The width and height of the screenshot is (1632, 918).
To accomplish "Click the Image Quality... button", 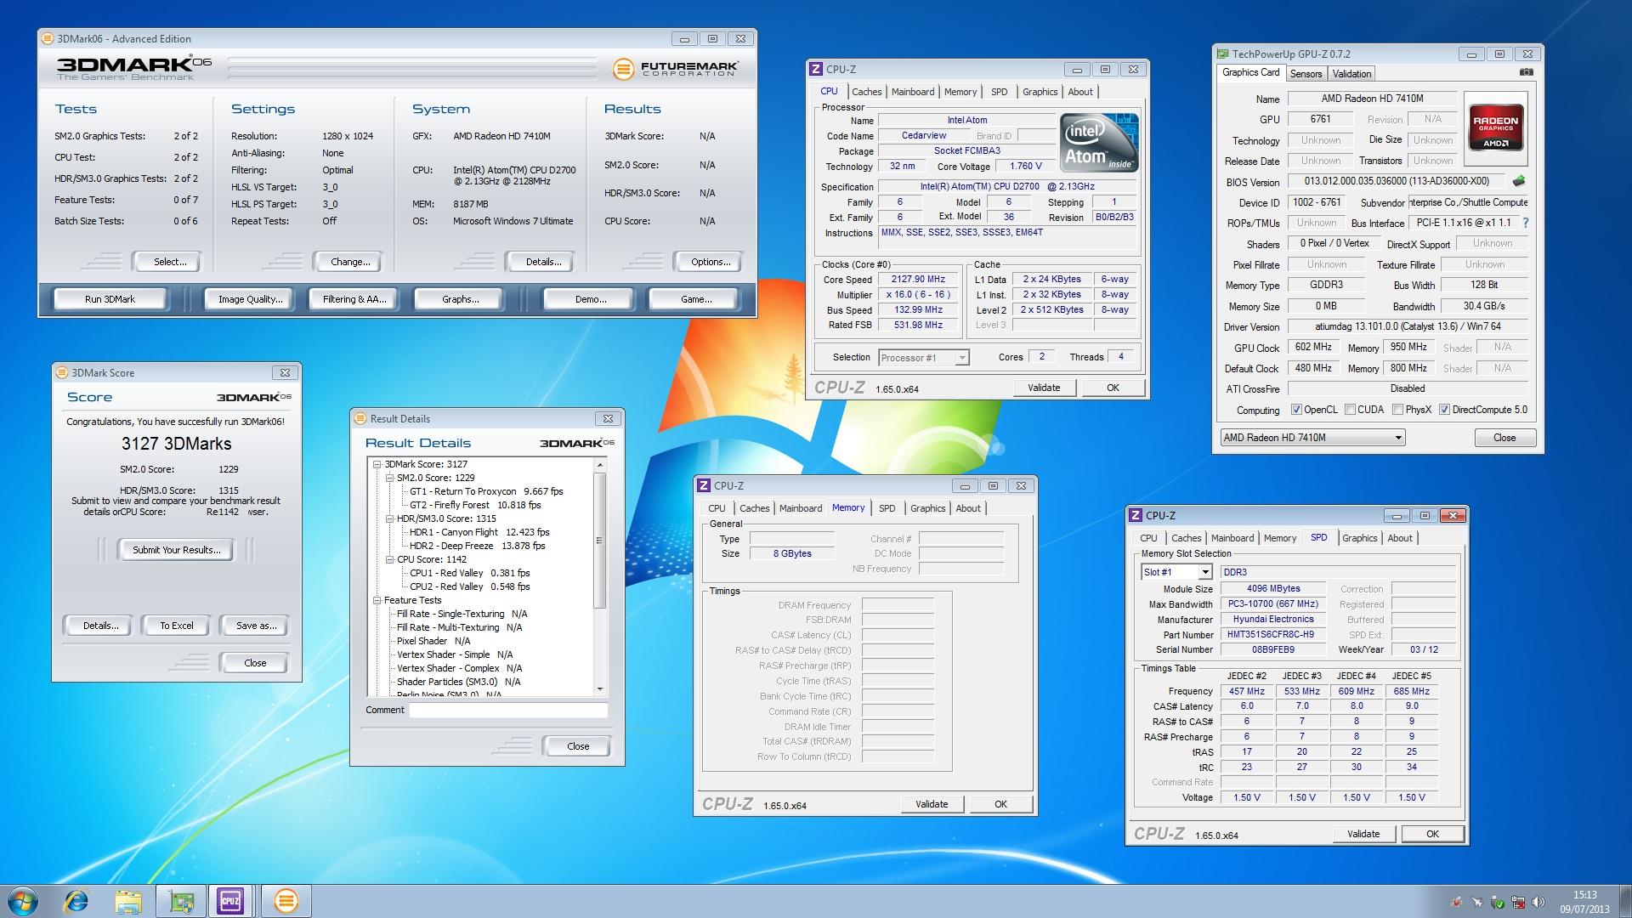I will point(250,299).
